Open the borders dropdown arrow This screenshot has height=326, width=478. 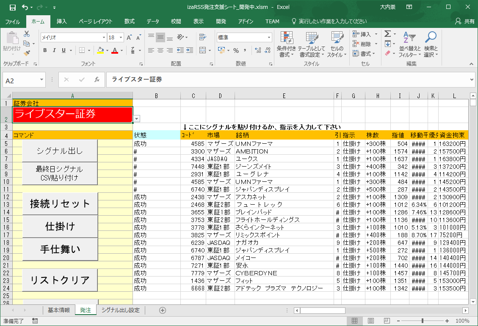(89, 51)
